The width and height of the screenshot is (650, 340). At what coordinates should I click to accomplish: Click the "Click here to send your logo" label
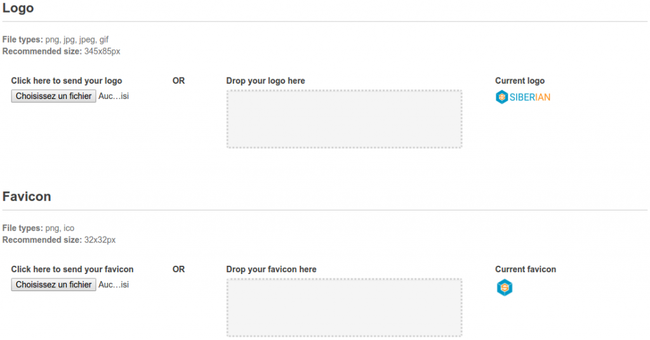(67, 81)
